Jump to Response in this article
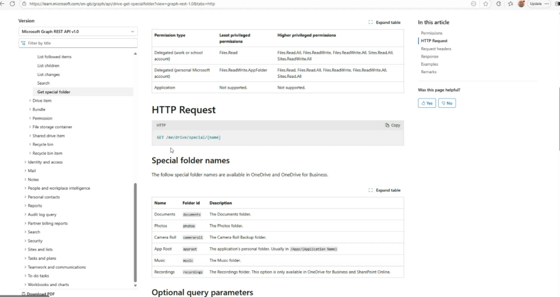The image size is (560, 297). tap(429, 57)
